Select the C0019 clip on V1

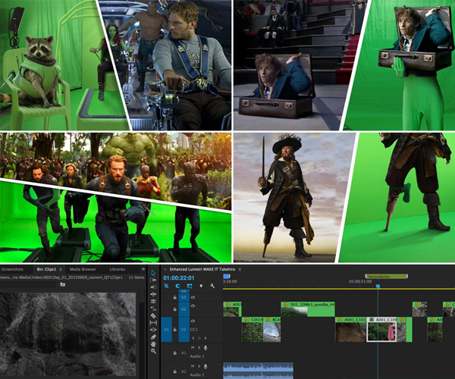tap(253, 330)
